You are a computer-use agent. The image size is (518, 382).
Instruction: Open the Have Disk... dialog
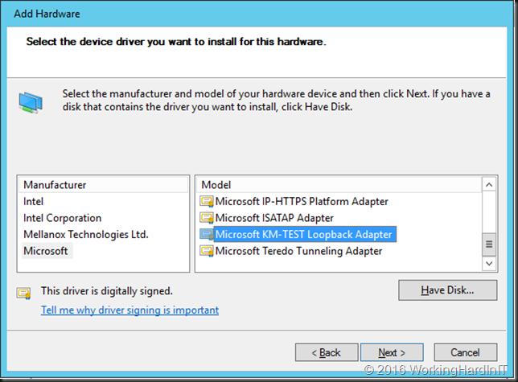[x=448, y=290]
